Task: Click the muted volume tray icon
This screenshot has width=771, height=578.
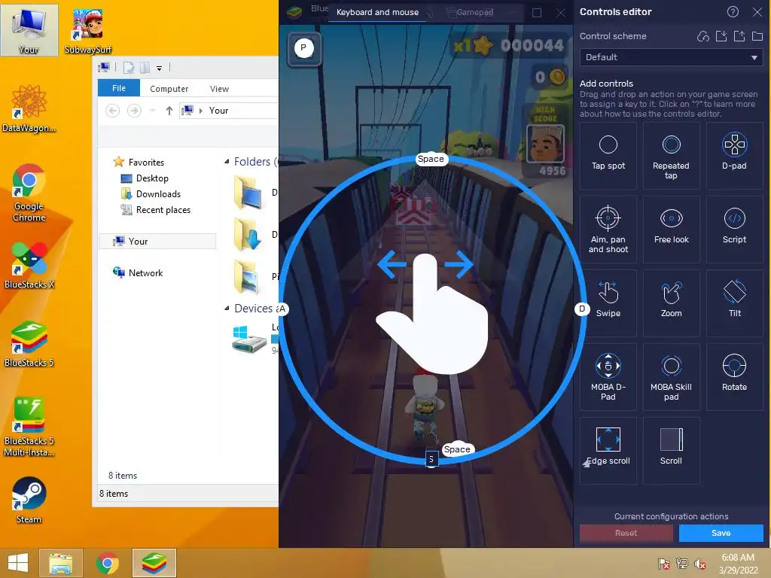Action: click(x=699, y=564)
